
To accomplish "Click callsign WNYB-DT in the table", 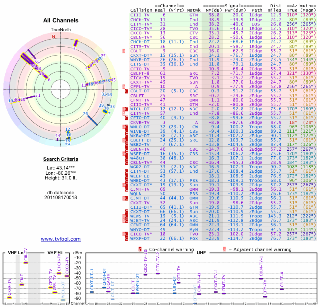I will (140, 60).
